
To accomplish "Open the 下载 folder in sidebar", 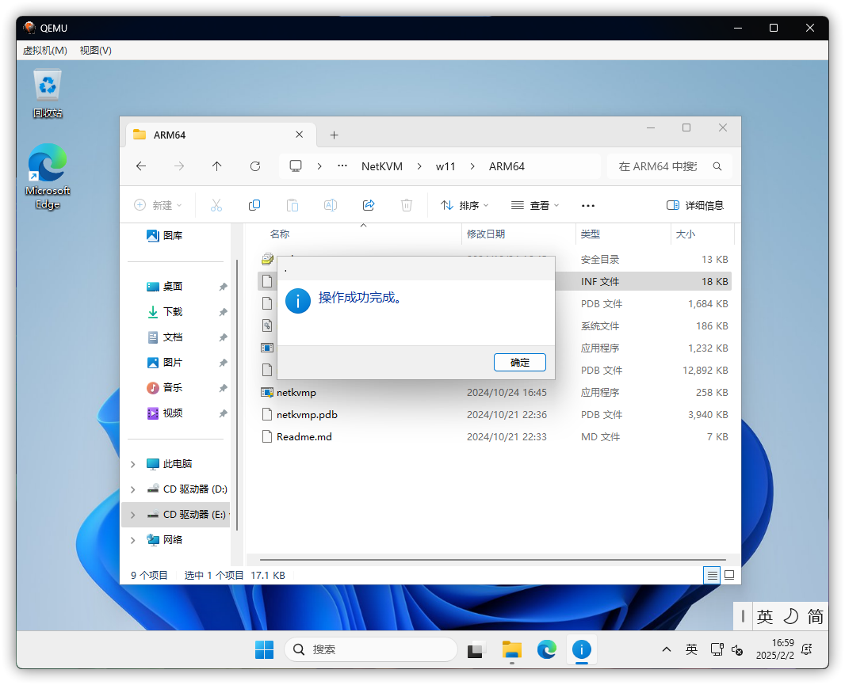I will 172,312.
